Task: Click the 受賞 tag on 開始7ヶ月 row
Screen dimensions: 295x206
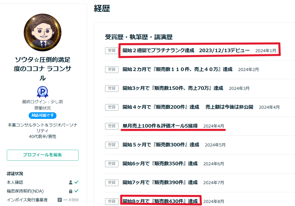Action: [112, 183]
